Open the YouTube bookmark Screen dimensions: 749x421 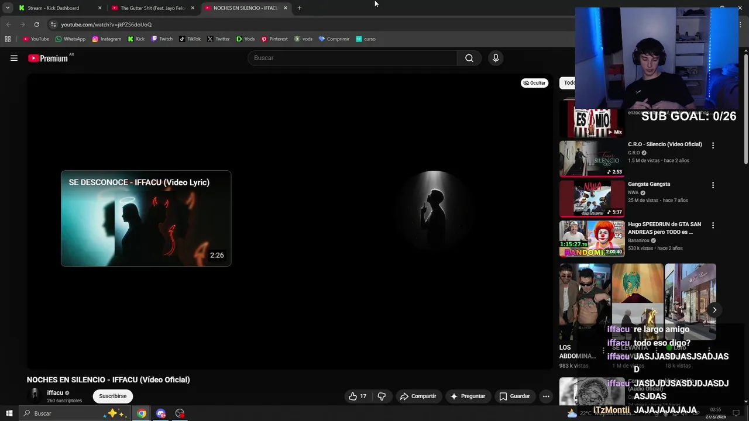click(36, 39)
